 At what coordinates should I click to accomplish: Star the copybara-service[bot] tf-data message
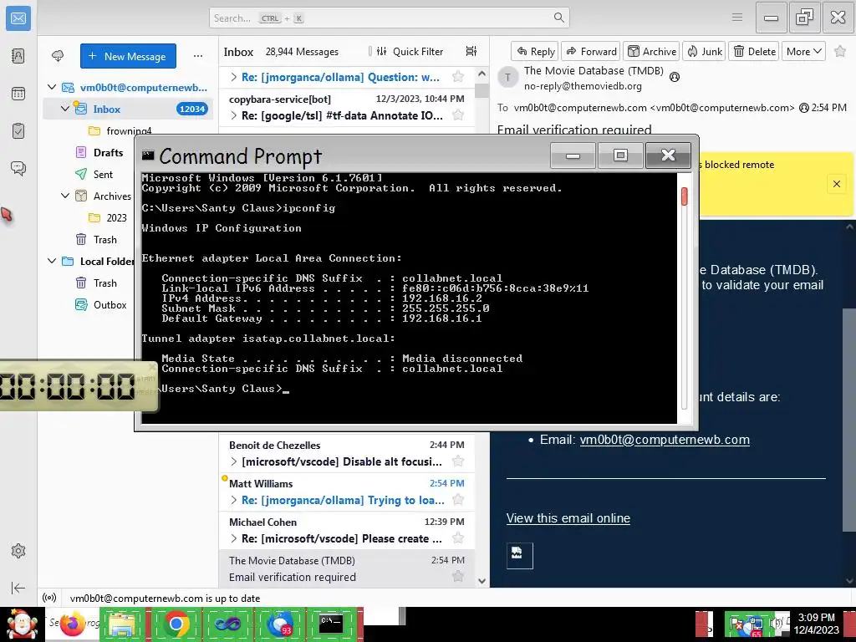click(x=458, y=115)
